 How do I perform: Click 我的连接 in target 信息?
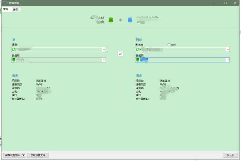click(x=165, y=81)
